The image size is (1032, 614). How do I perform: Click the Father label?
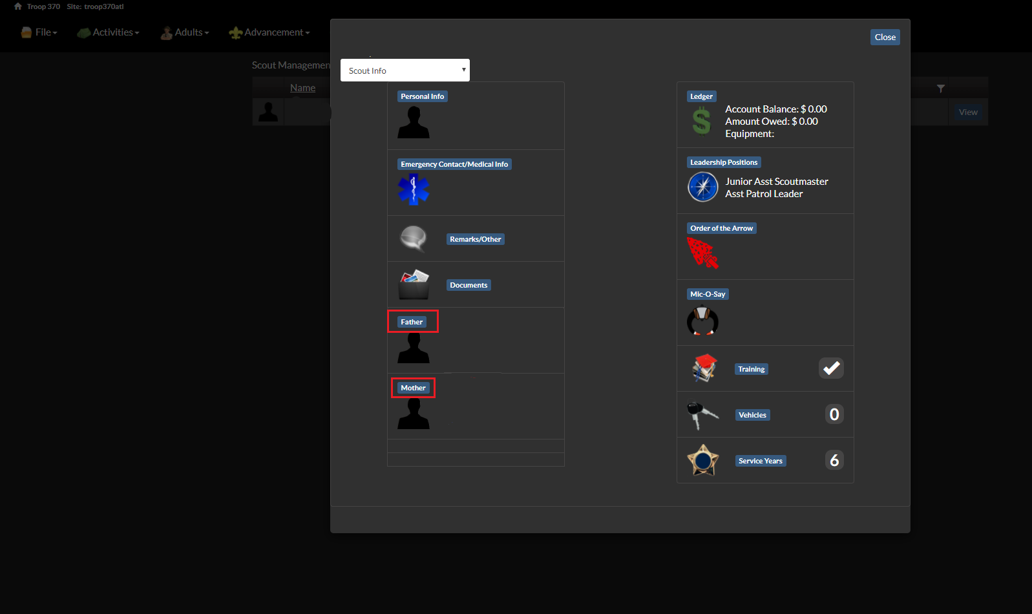point(412,322)
